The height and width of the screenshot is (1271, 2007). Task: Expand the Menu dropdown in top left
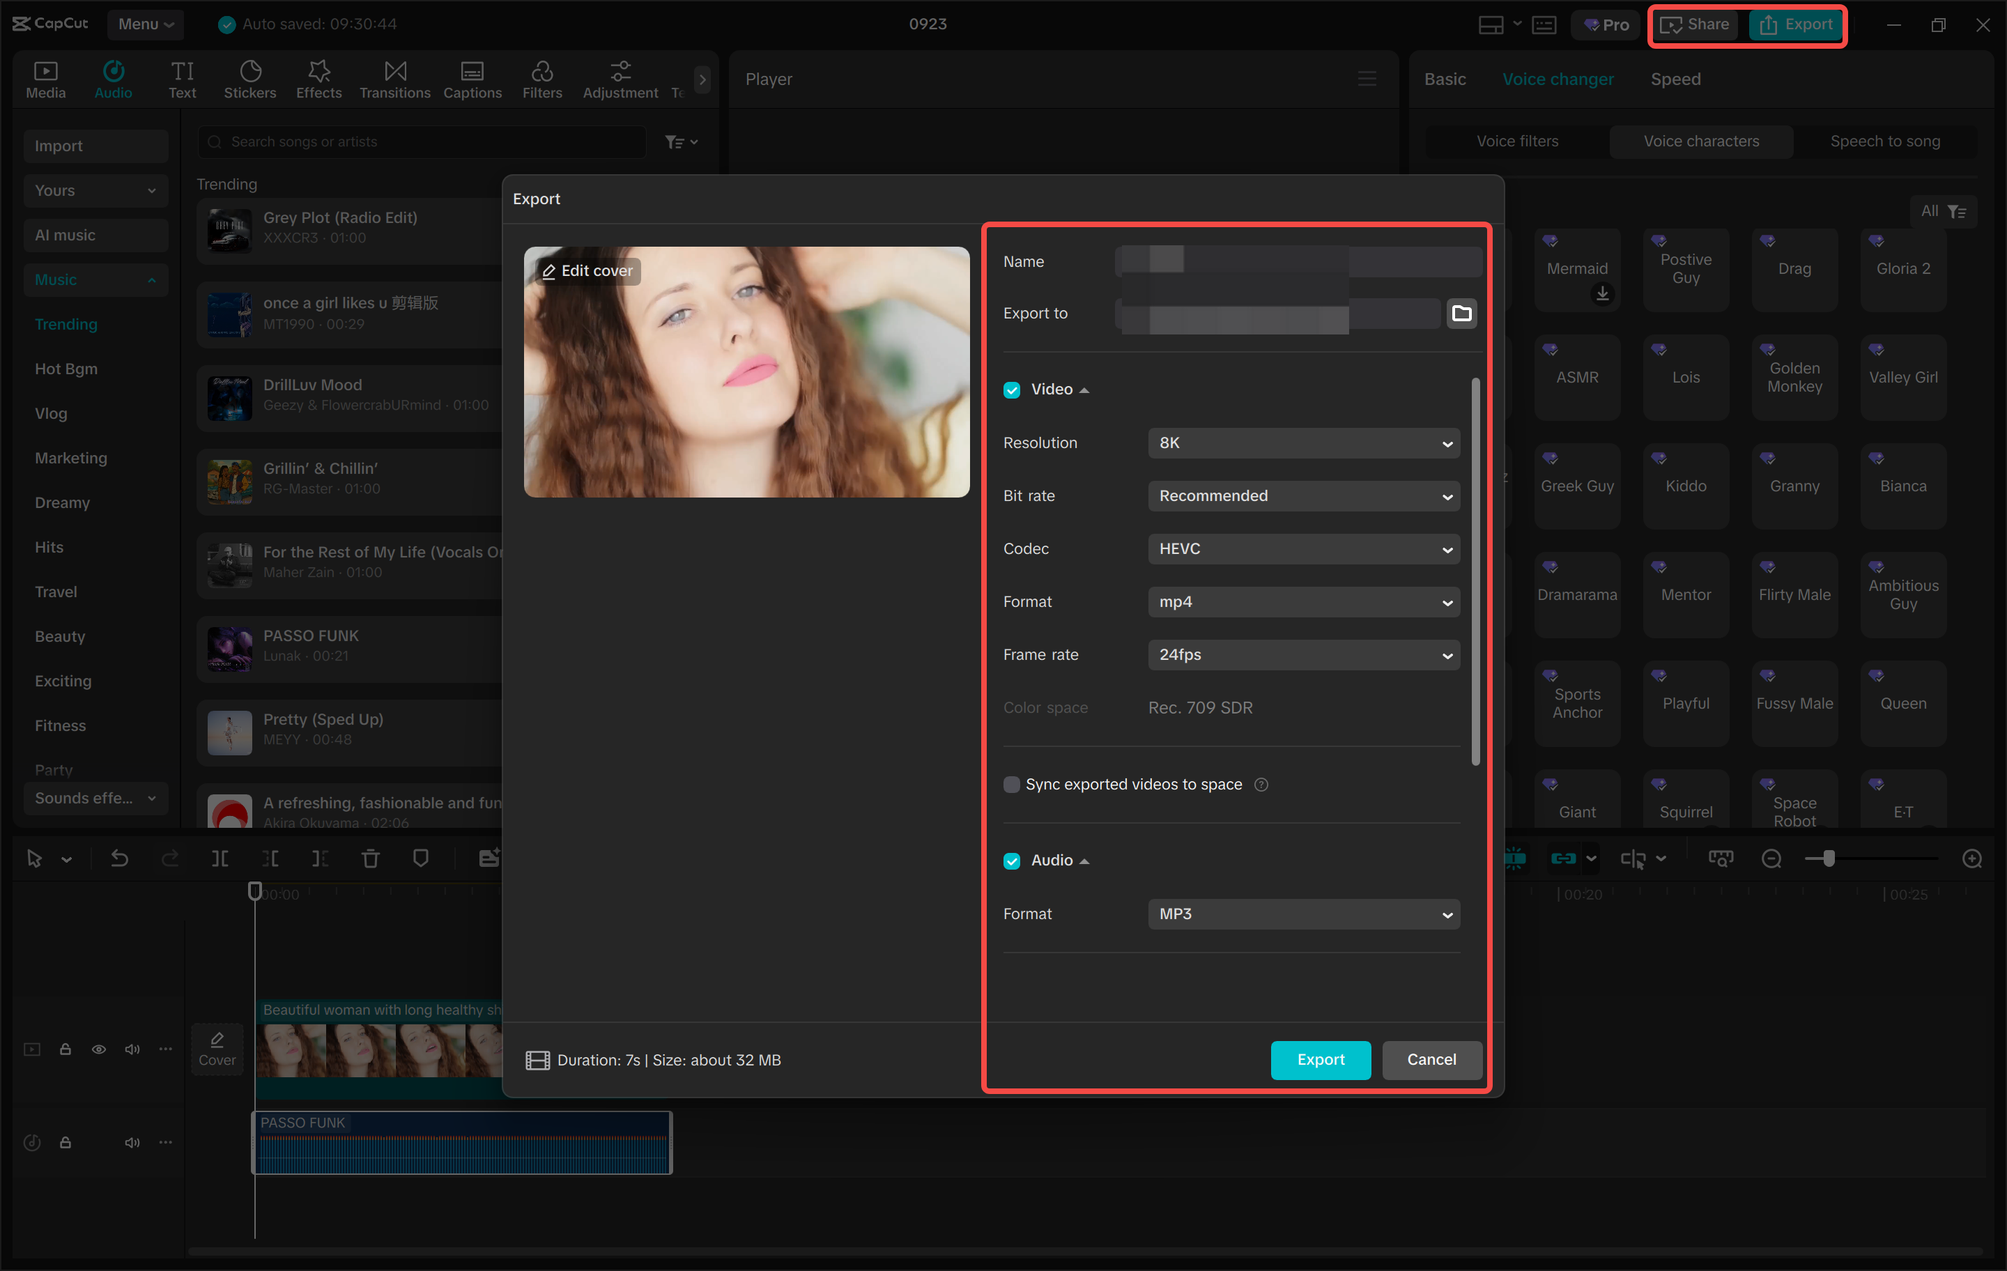[146, 23]
